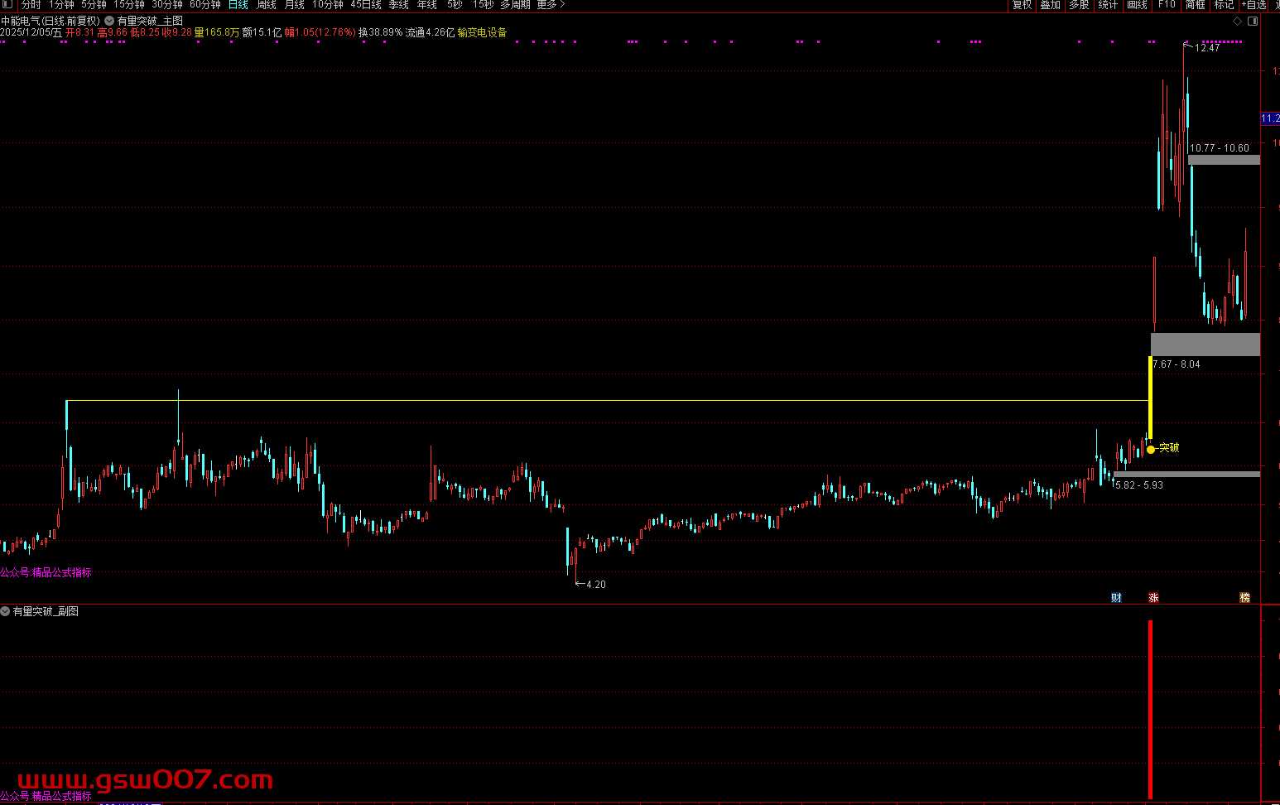
Task: Expand the 有量突破_主图 indicator dropdown
Action: pos(109,21)
